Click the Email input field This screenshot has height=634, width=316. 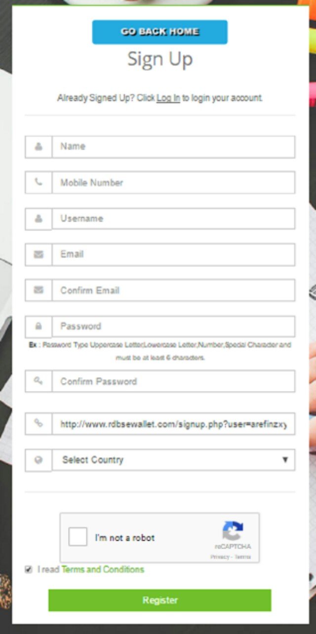click(x=173, y=254)
